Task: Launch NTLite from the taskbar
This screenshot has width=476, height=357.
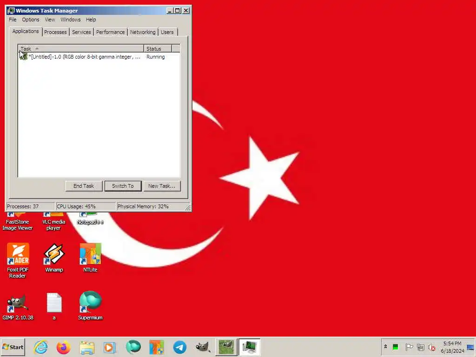Action: (x=156, y=347)
